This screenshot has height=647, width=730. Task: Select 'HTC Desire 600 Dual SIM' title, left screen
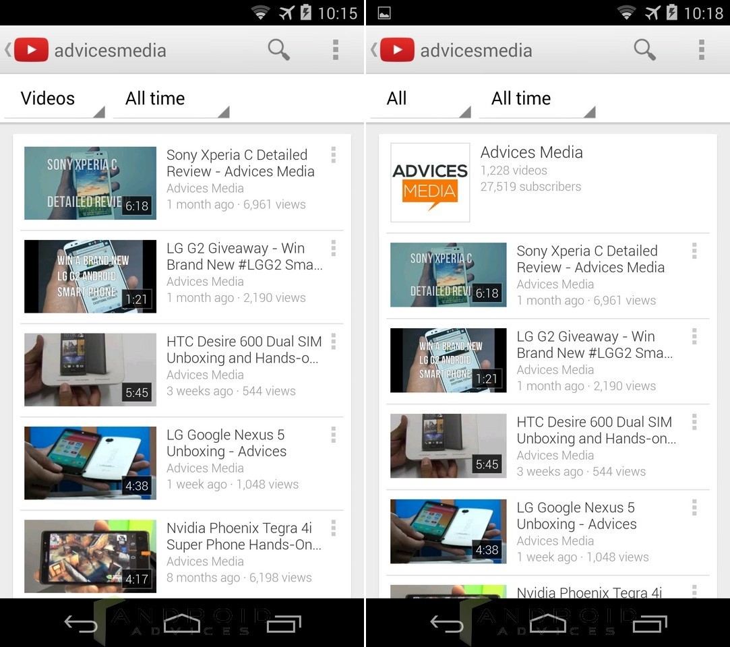(x=244, y=350)
